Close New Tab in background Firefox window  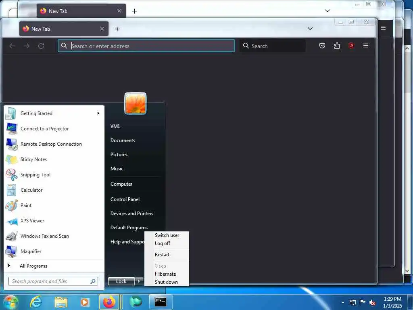pos(119,11)
